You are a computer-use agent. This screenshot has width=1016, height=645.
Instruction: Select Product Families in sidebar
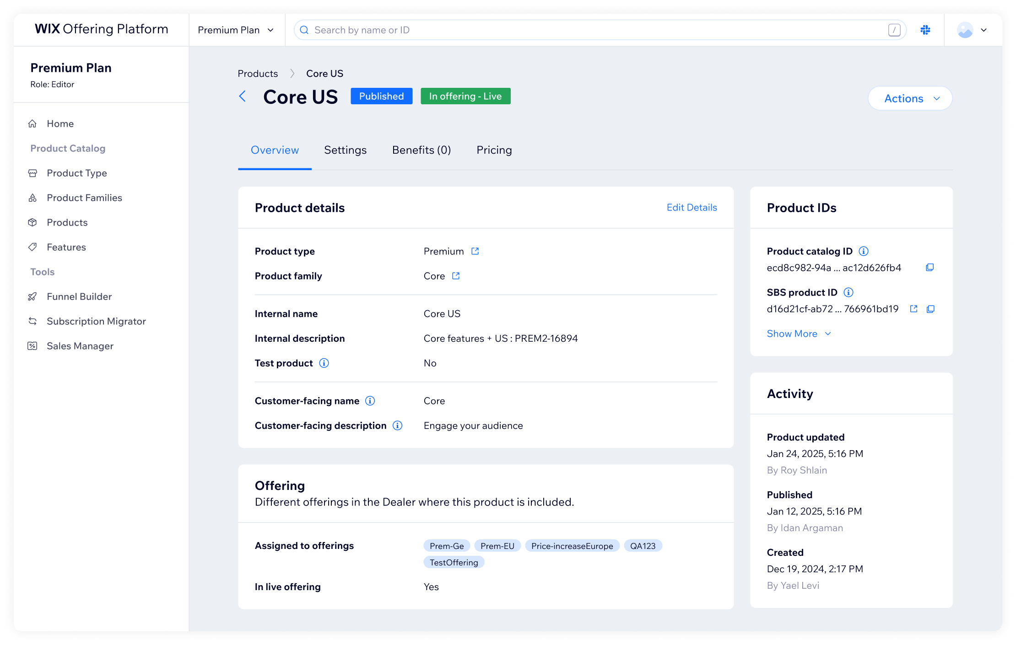tap(84, 198)
